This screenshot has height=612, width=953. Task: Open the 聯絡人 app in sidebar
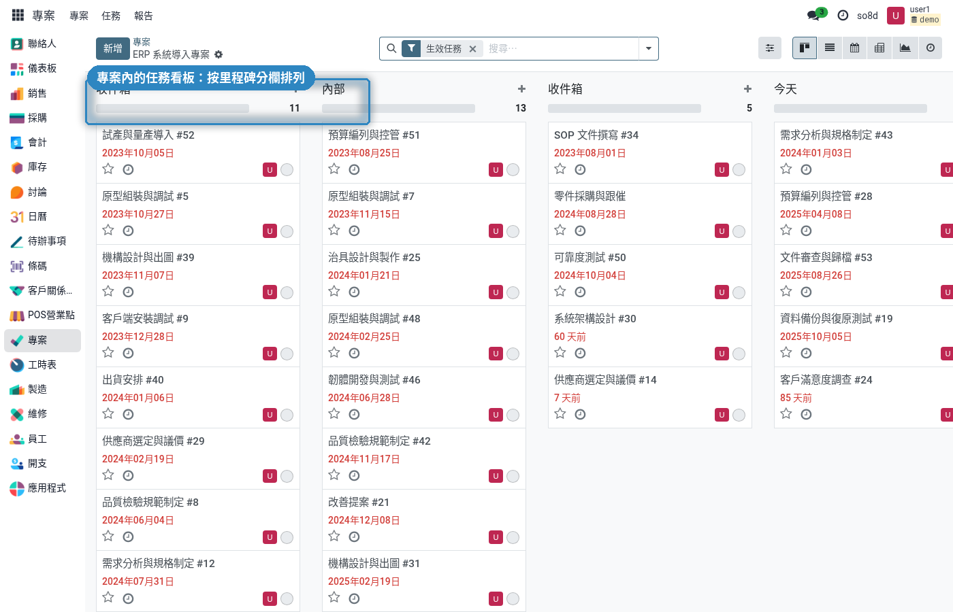click(42, 44)
